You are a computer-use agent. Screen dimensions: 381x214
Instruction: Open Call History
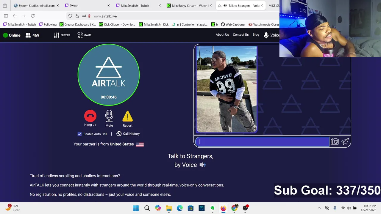tap(128, 134)
